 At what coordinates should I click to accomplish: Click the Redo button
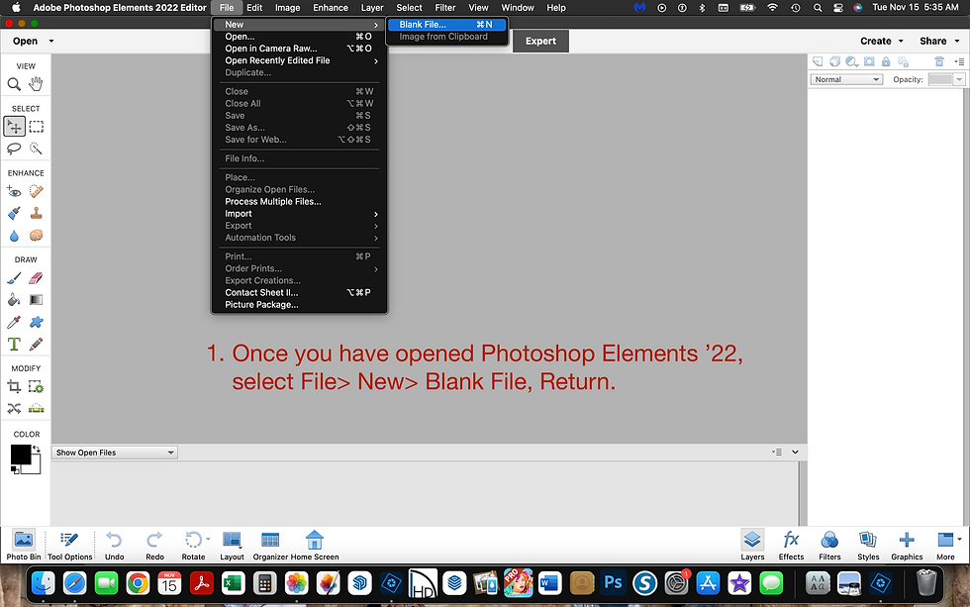coord(154,546)
